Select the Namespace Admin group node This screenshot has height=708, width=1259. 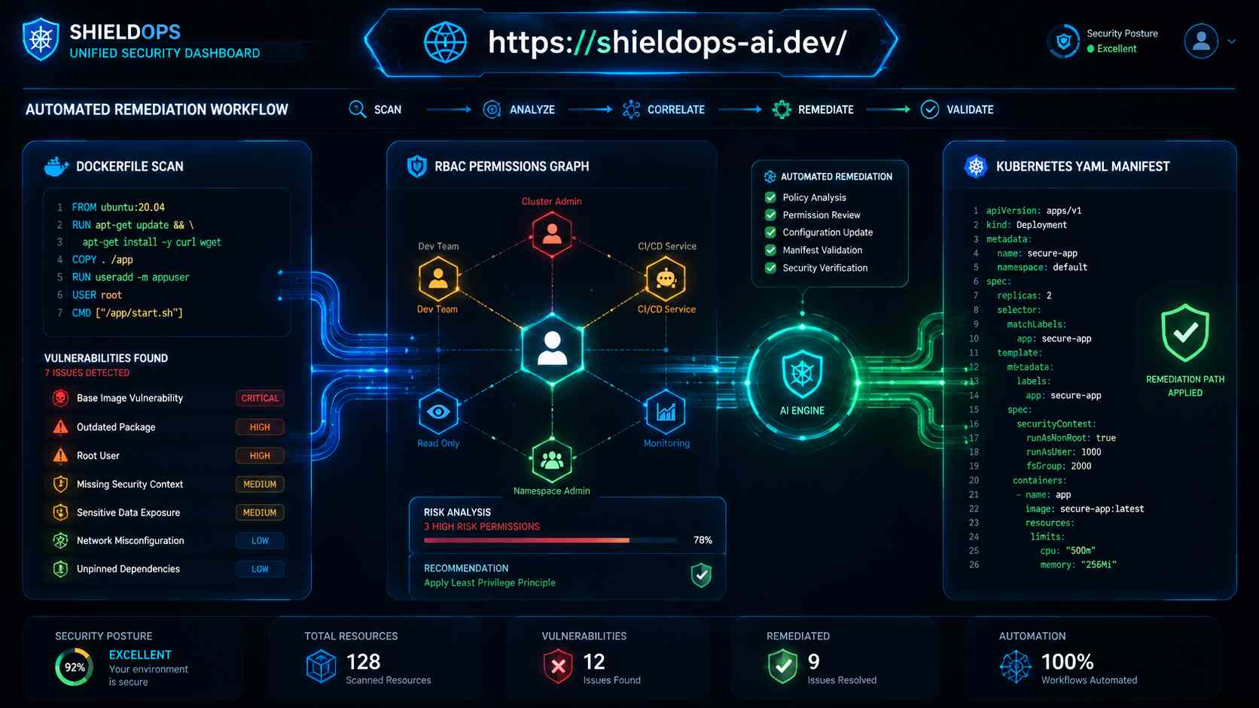552,460
